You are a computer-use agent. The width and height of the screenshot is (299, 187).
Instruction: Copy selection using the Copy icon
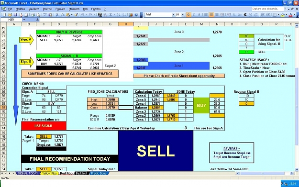[x=62, y=15]
